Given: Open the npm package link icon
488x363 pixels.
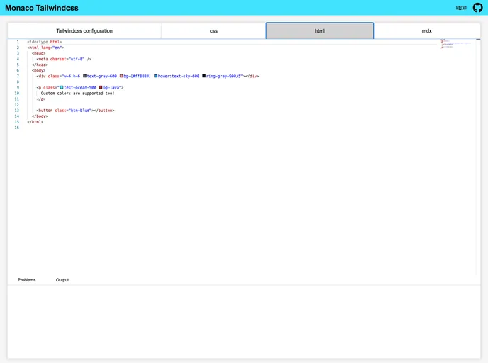Looking at the screenshot, I should tap(461, 8).
